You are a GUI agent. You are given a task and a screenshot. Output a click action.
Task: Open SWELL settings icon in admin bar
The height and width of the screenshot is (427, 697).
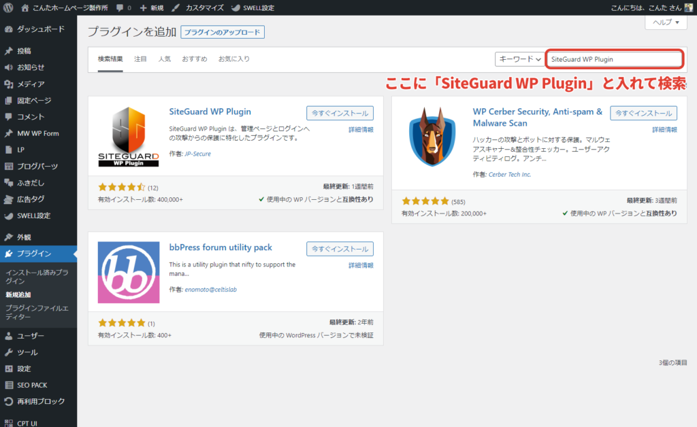coord(236,7)
